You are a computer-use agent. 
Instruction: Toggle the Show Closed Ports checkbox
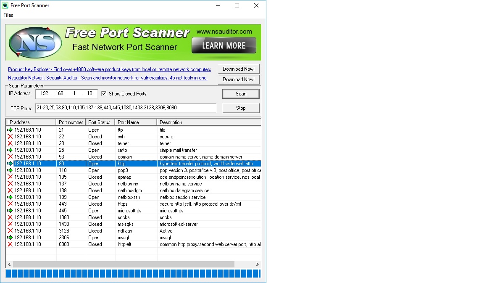tap(104, 94)
